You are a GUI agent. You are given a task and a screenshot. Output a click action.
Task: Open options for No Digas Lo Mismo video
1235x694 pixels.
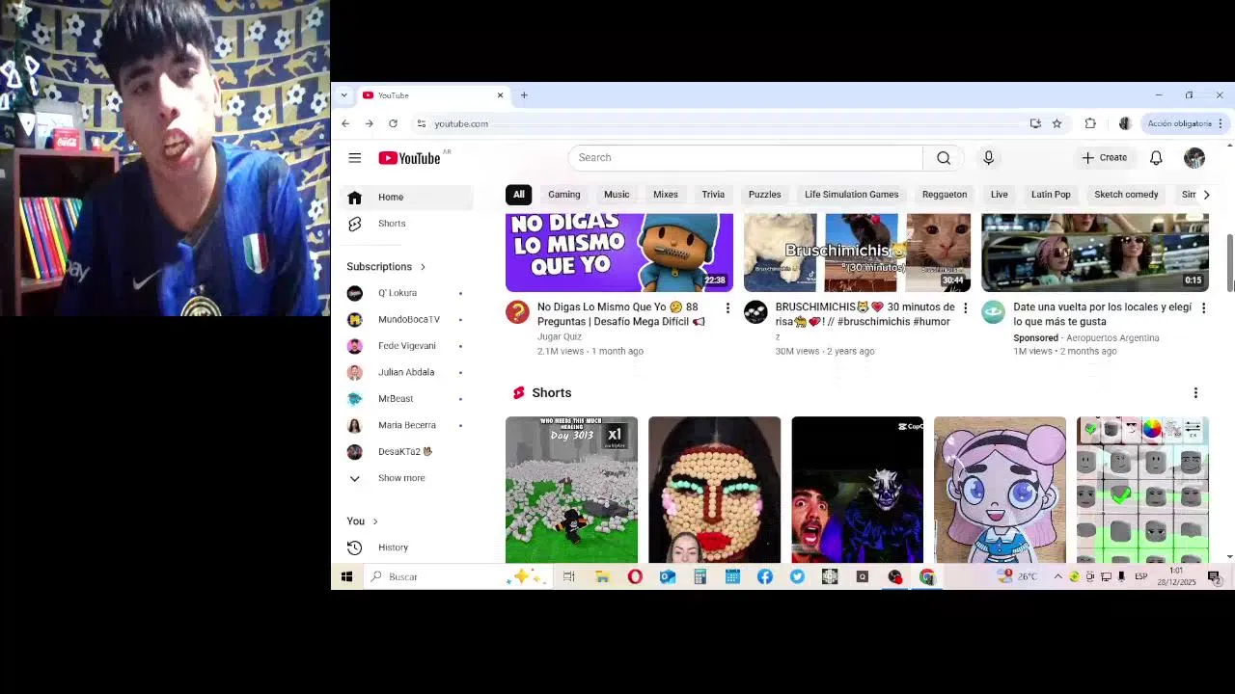click(727, 308)
